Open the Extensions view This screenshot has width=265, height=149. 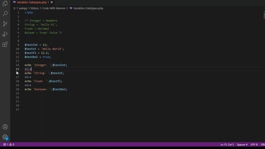[x=5, y=44]
